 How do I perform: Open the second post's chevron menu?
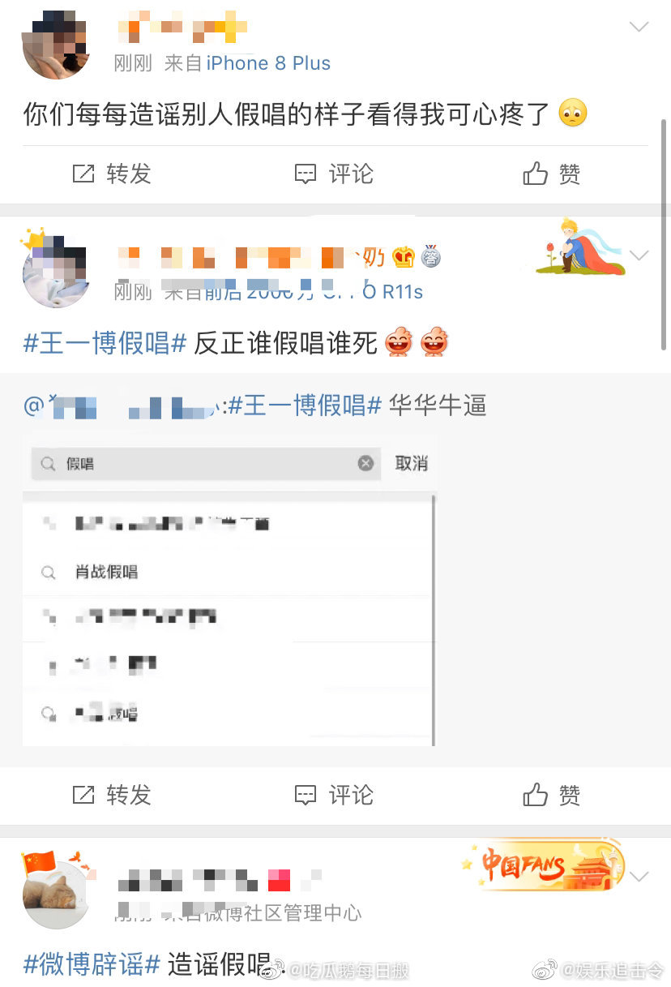click(639, 256)
